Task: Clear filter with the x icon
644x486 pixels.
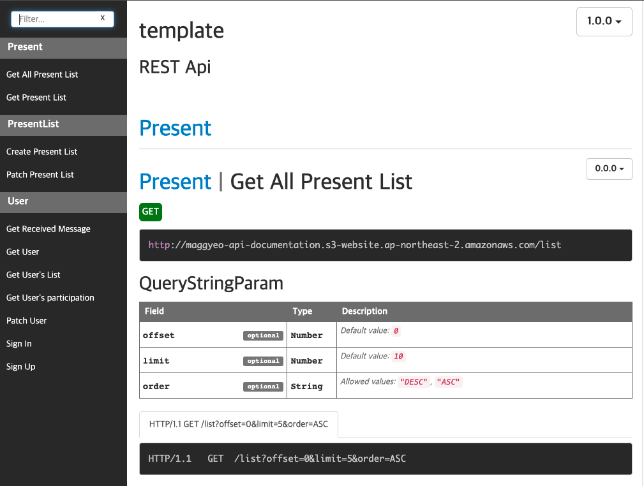Action: click(103, 18)
